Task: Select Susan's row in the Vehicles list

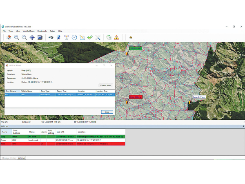Action: [41, 140]
